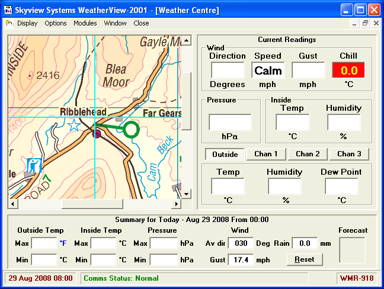384x289 pixels.
Task: Click the map vertical scrollbar thumb
Action: click(x=186, y=101)
